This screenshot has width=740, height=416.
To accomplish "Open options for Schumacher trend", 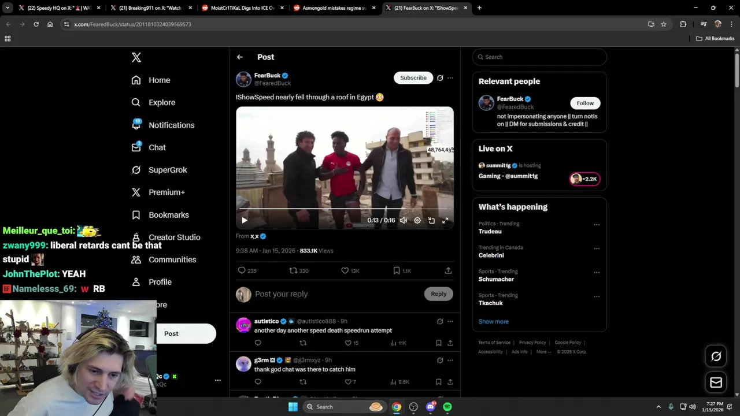I will [597, 272].
